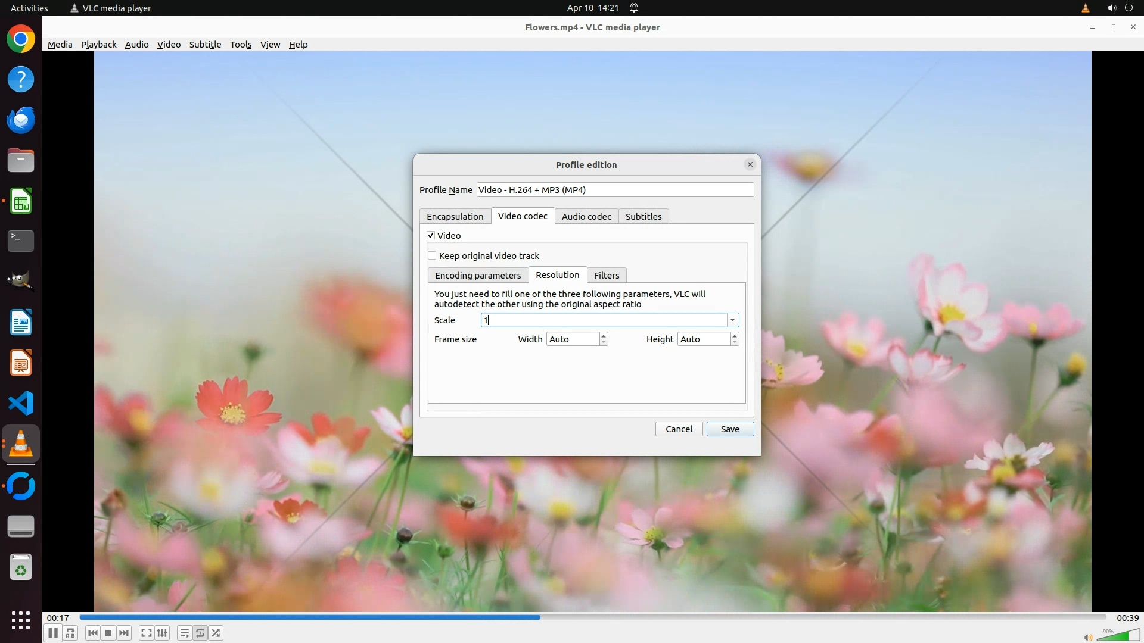Click the A-B loop button
Image resolution: width=1144 pixels, height=643 pixels.
click(70, 633)
